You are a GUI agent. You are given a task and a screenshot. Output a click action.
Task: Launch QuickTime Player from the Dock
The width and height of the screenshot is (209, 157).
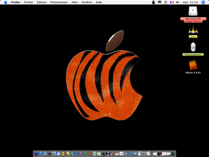click(130, 154)
